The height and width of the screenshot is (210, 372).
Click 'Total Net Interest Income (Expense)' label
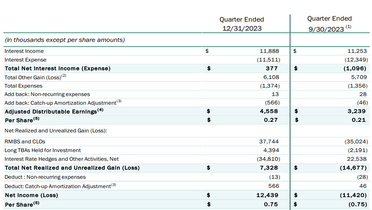point(58,69)
